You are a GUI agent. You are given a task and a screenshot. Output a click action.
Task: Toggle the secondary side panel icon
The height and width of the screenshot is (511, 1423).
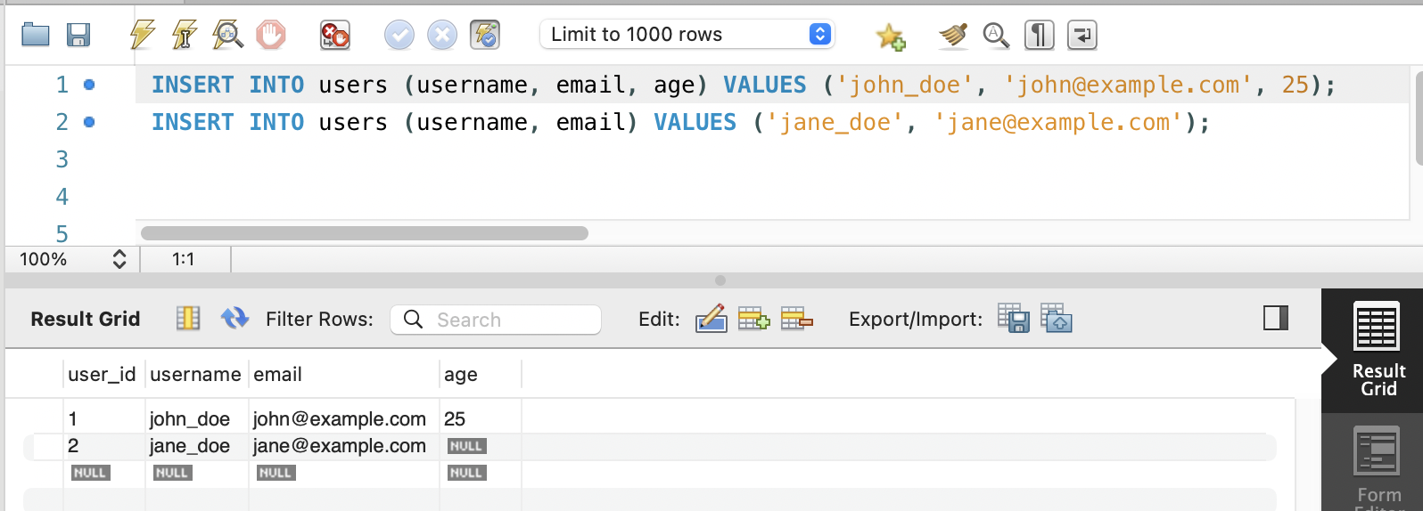pos(1276,318)
